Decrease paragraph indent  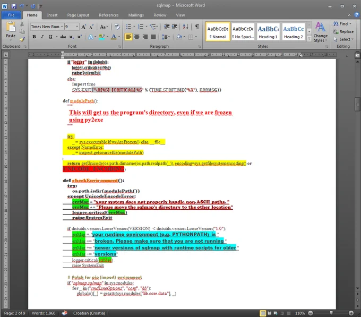tap(167, 27)
